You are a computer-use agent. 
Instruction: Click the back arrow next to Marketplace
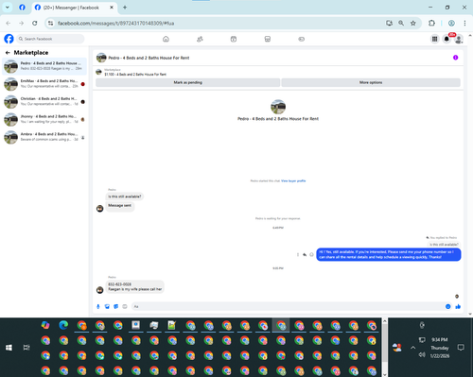8,53
